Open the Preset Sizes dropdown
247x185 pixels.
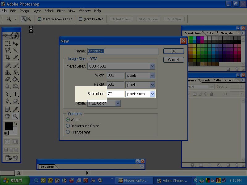tap(152, 66)
